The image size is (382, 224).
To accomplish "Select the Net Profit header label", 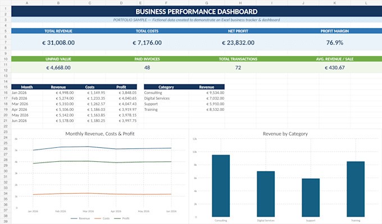I will [x=238, y=31].
